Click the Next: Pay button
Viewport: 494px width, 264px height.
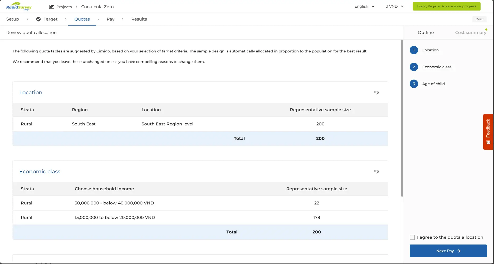[x=448, y=251]
